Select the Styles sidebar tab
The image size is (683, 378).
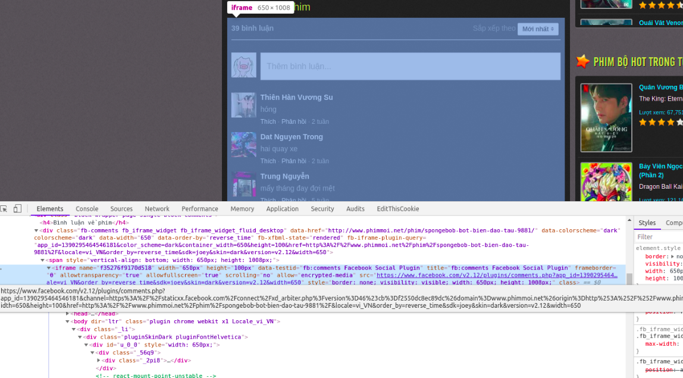click(x=647, y=223)
